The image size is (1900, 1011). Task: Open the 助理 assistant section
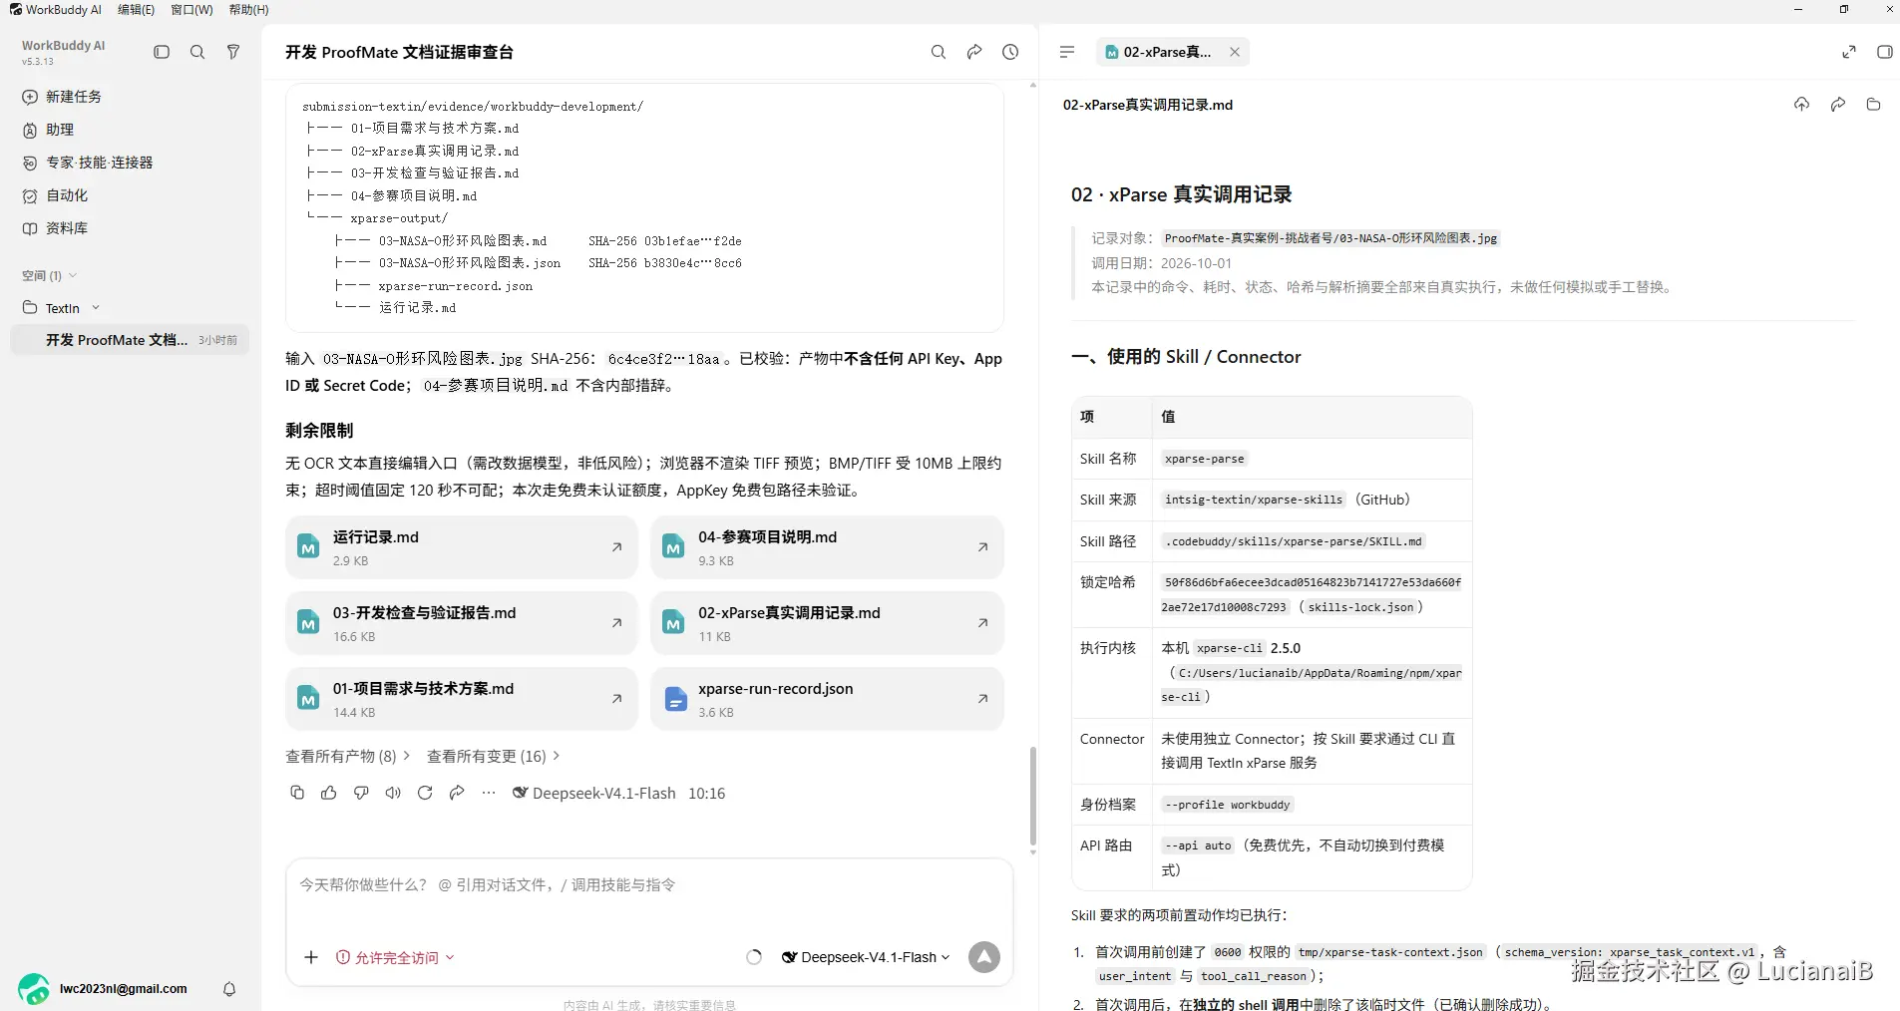48,130
